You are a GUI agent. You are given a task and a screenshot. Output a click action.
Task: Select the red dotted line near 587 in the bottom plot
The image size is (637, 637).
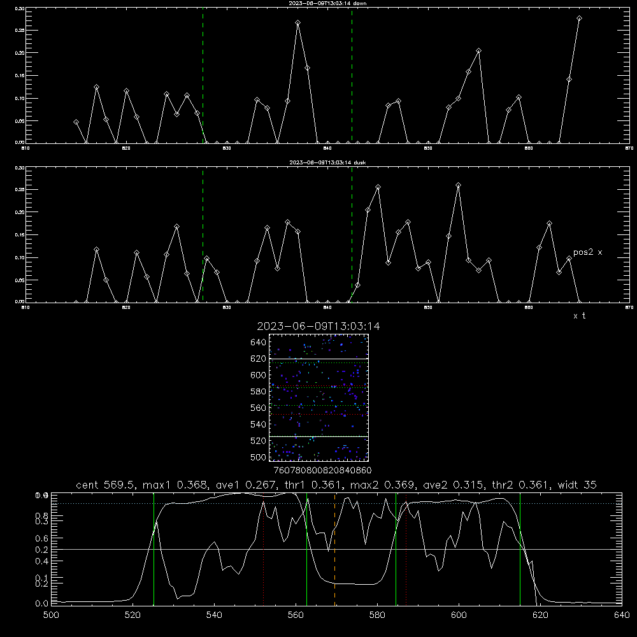pos(406,549)
